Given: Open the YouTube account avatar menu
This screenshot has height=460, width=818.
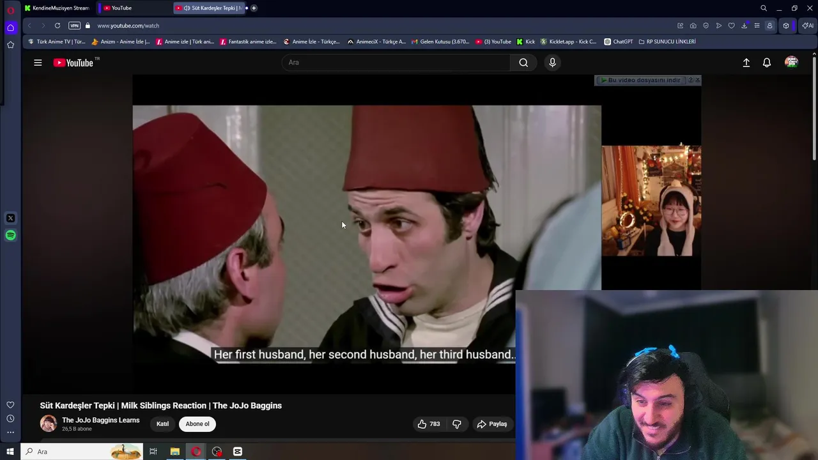Looking at the screenshot, I should [791, 62].
